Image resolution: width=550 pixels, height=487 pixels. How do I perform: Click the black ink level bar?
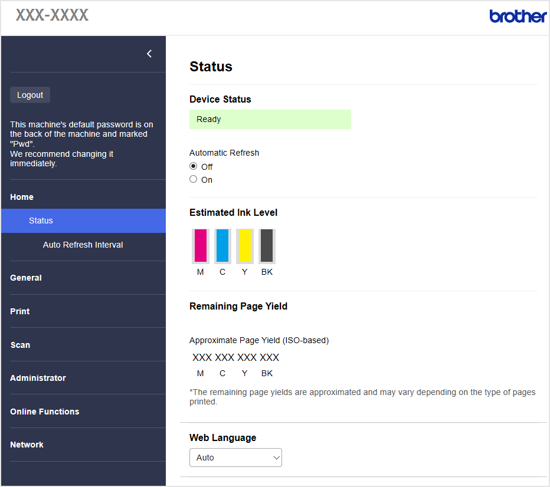267,246
